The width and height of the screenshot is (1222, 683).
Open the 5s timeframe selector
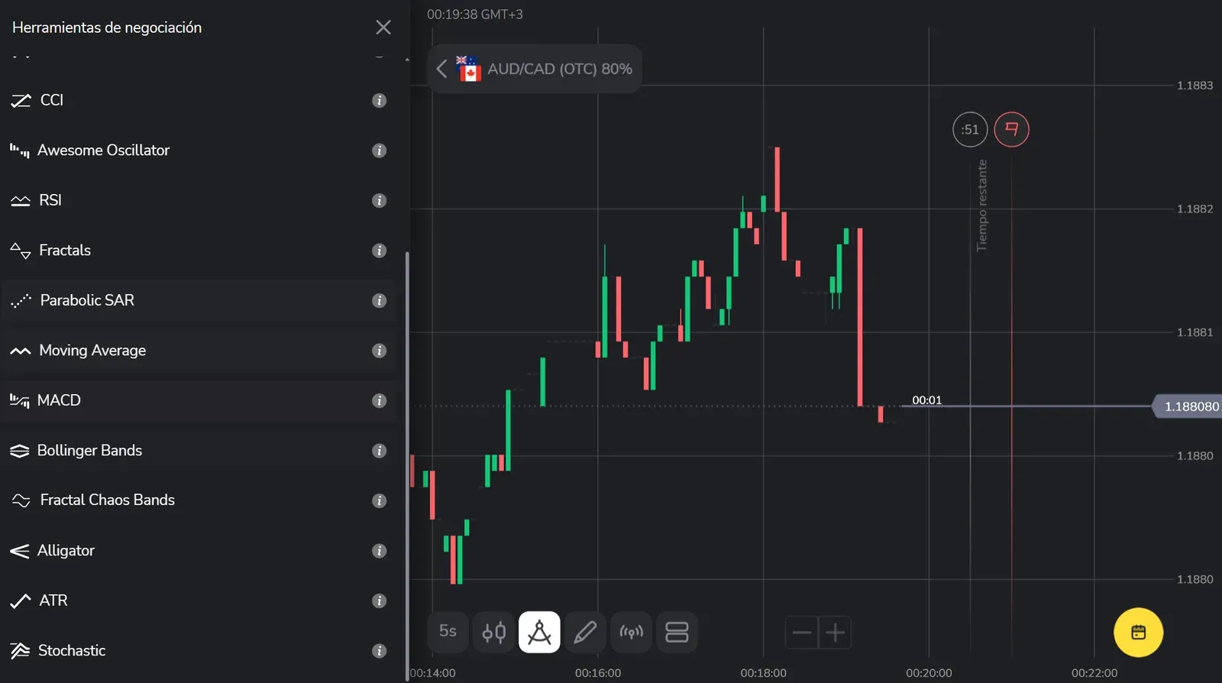(448, 633)
